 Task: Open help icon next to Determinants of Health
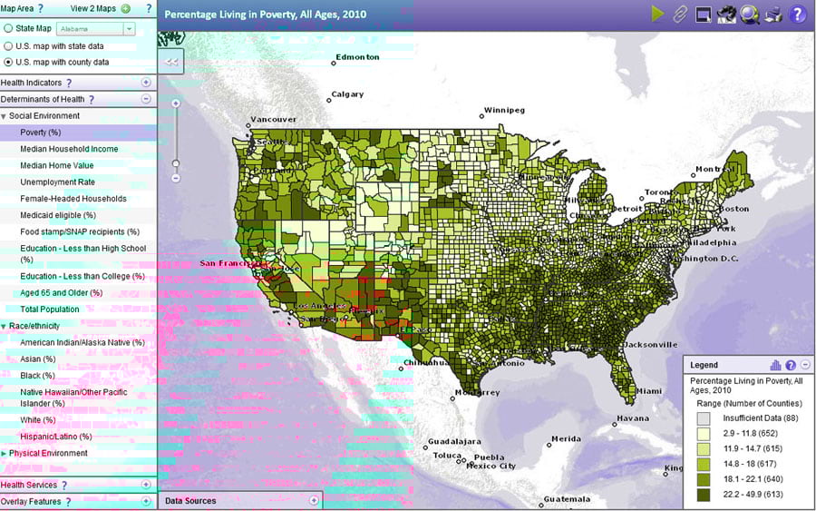pos(92,100)
